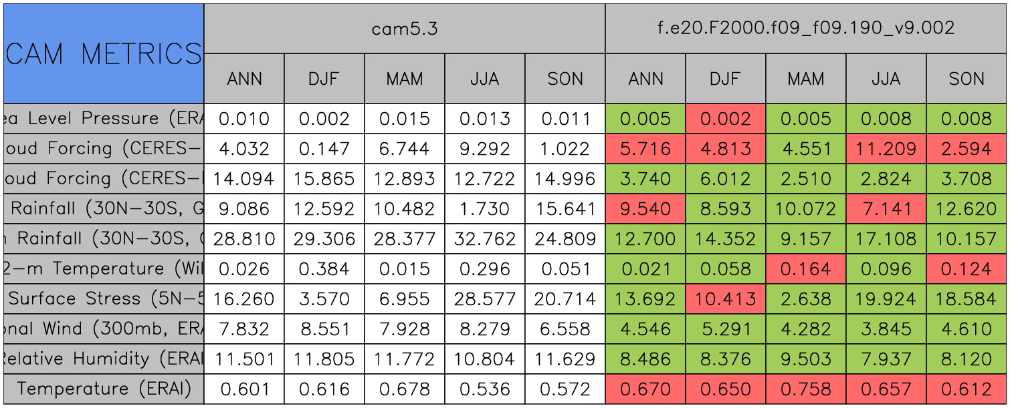Open the Sea Level Pressure row label
The image size is (1010, 408).
(104, 119)
